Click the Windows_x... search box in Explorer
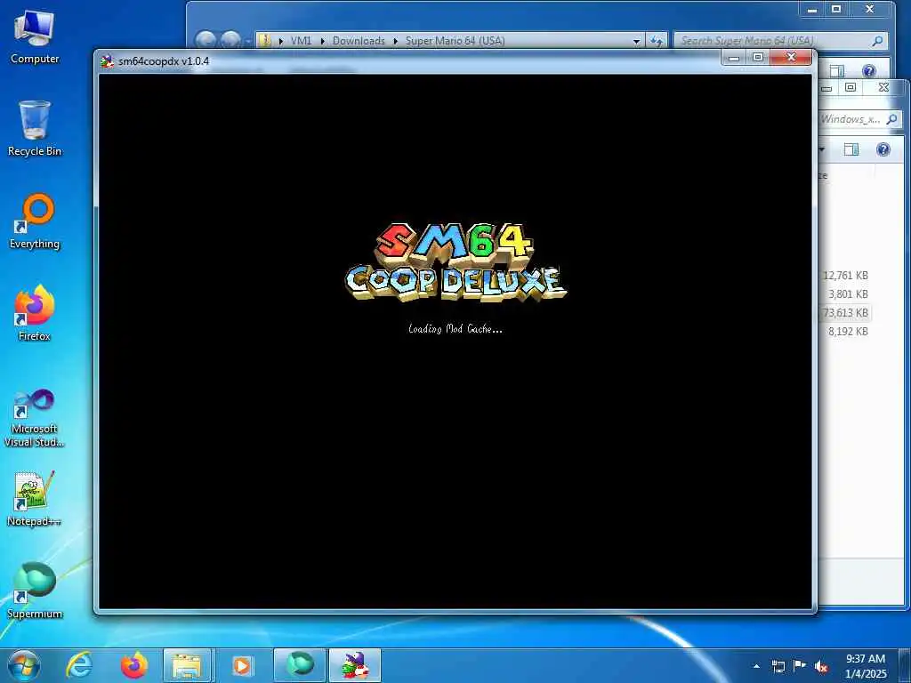This screenshot has width=911, height=683. tap(860, 119)
